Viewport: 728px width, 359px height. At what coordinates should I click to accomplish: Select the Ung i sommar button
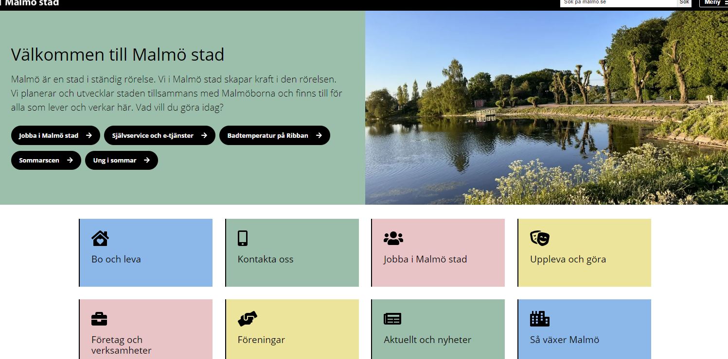(x=121, y=160)
